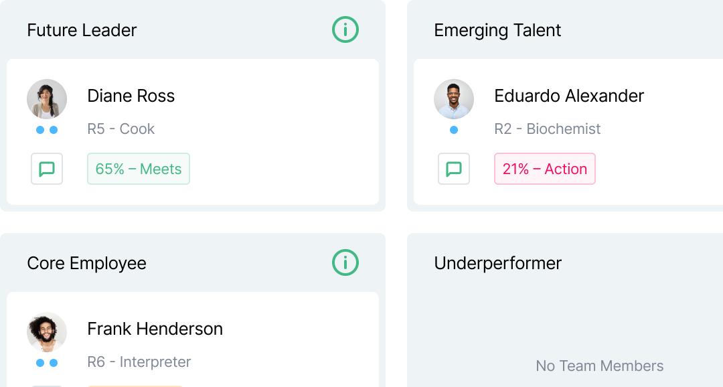The width and height of the screenshot is (723, 387).
Task: Open the Frank Henderson name link
Action: click(x=155, y=329)
